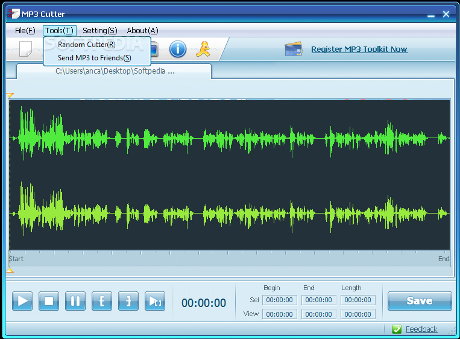The image size is (460, 339).
Task: Click the upper channel waveform
Action: pyautogui.click(x=230, y=138)
